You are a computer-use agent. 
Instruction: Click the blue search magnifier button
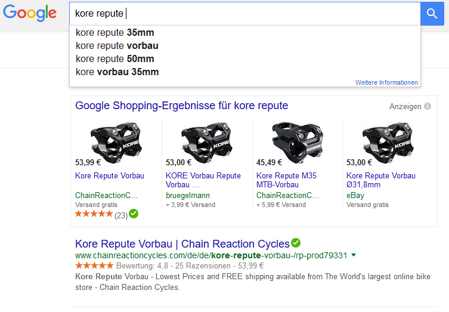click(x=432, y=13)
